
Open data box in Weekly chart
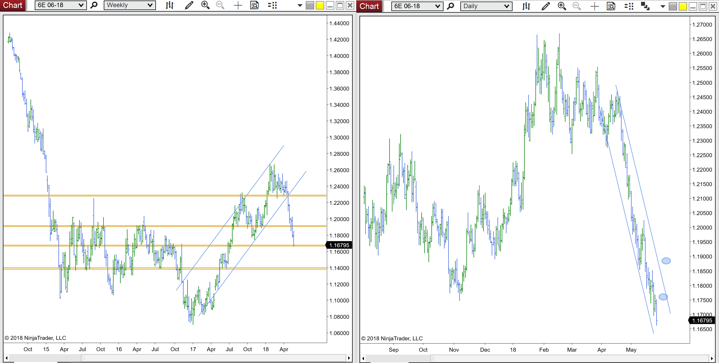coord(254,5)
